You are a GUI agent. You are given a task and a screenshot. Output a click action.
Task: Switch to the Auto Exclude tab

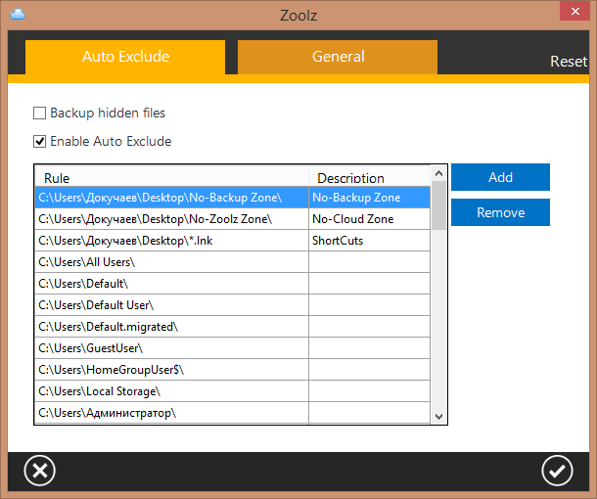(125, 57)
